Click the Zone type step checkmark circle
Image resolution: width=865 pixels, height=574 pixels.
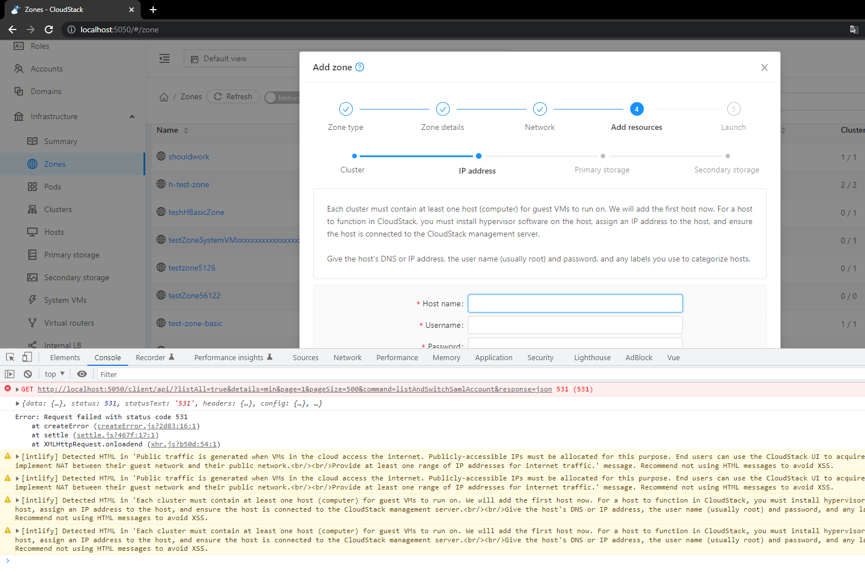tap(346, 109)
